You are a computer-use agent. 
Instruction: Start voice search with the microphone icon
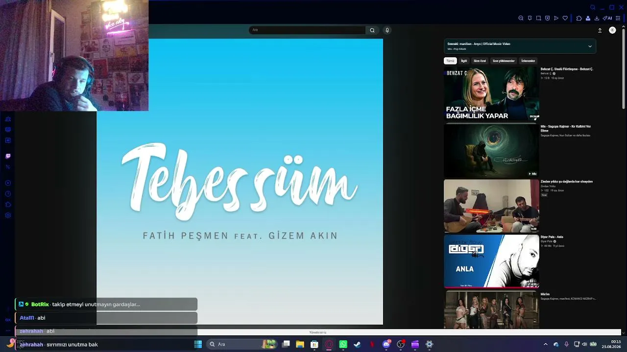pos(387,30)
